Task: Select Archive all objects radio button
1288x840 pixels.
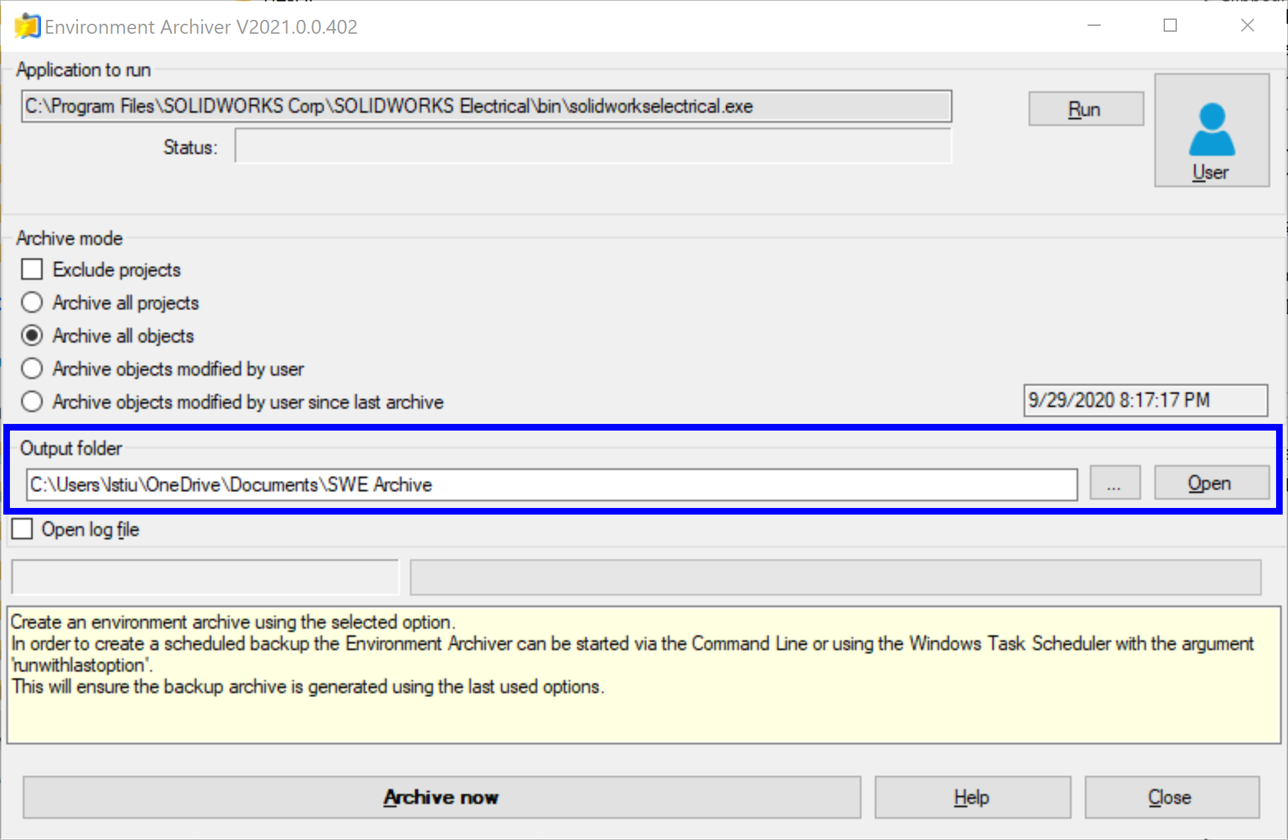Action: pos(32,335)
